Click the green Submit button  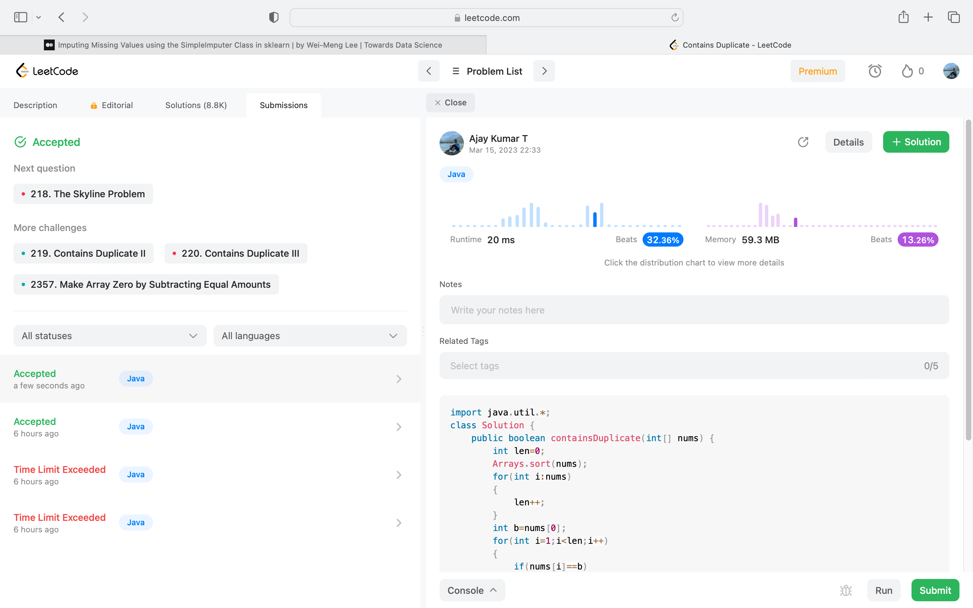pos(935,590)
